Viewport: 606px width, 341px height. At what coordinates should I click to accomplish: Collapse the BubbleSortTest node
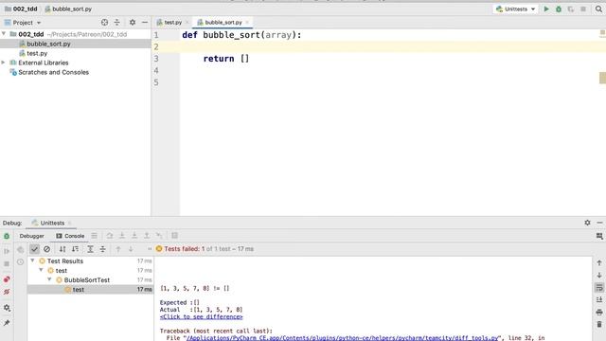50,279
